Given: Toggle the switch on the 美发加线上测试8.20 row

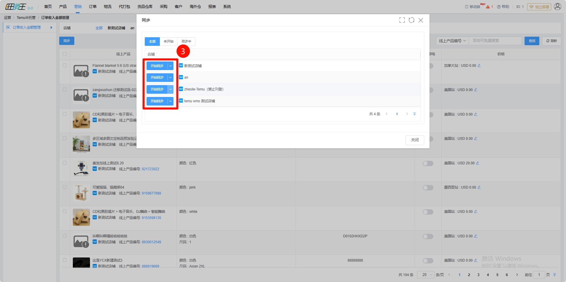Looking at the screenshot, I should coord(428,163).
